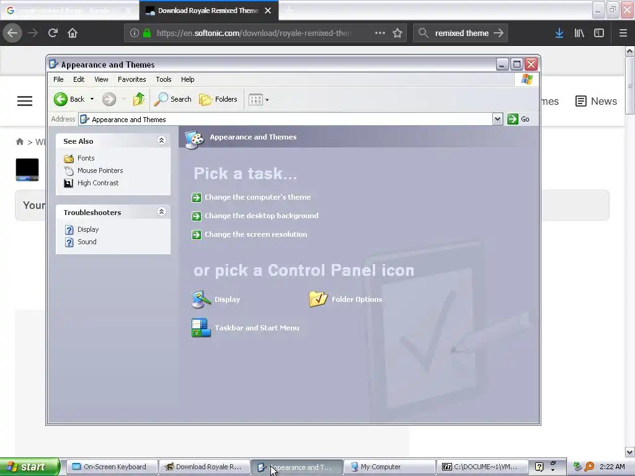The width and height of the screenshot is (635, 476).
Task: Click the Display troubleshooter question mark icon
Action: [69, 229]
